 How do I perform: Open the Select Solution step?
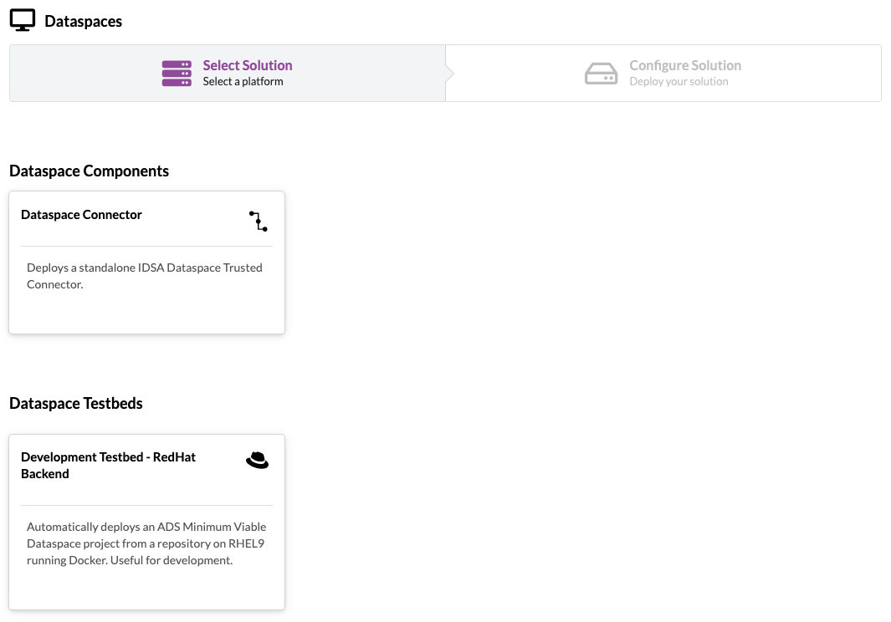[228, 74]
